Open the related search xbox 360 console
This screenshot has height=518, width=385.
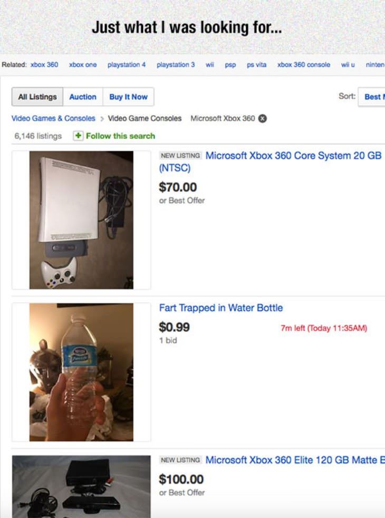[x=304, y=65]
